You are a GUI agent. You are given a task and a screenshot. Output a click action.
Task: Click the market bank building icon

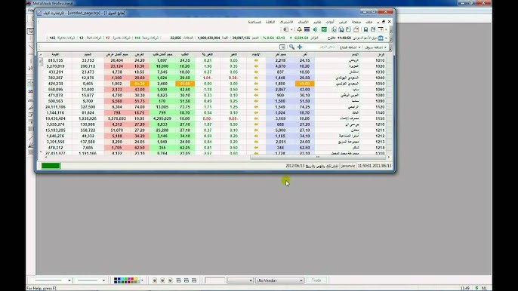(x=381, y=38)
